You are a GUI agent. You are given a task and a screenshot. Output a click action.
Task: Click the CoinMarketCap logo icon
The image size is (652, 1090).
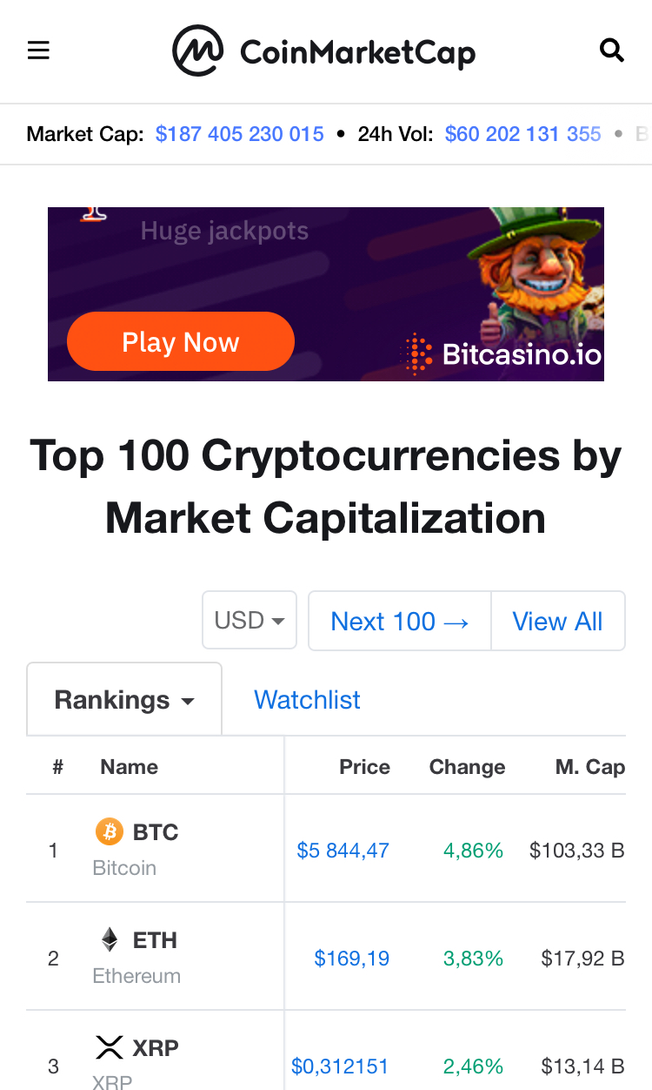point(198,50)
